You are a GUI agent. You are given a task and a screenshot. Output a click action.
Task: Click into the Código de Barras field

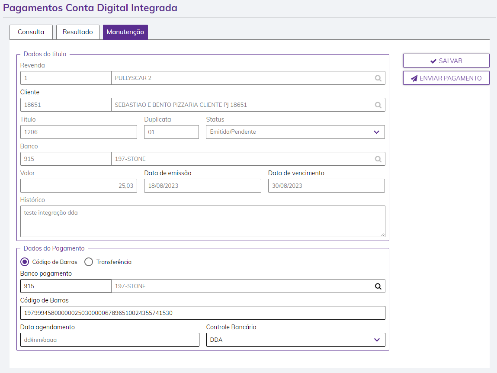point(202,313)
